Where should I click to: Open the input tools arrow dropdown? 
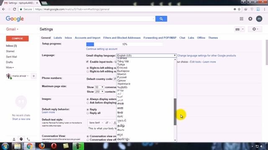(x=243, y=29)
